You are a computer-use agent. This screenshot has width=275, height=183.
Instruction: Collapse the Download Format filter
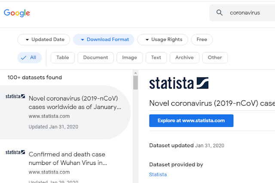(104, 40)
